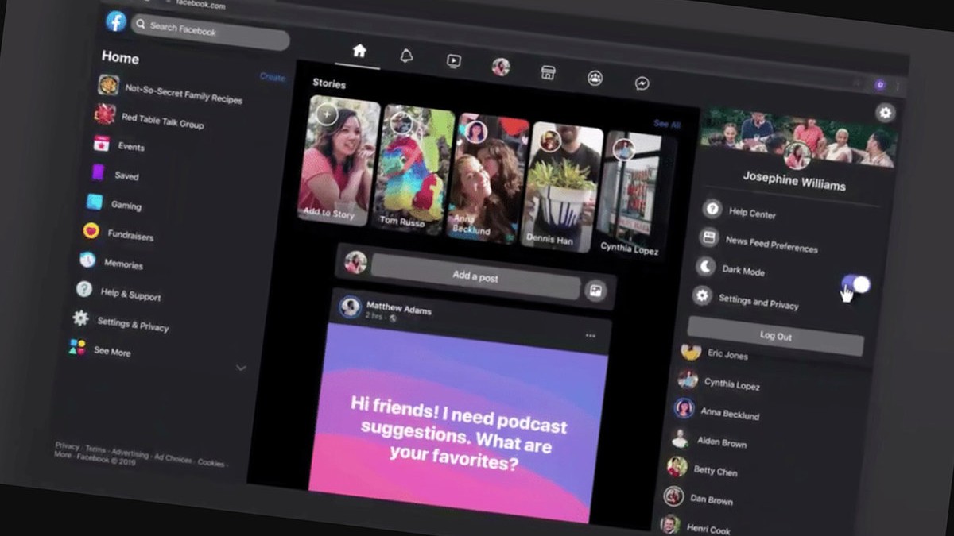Select News Feed Preferences entry
The height and width of the screenshot is (536, 954).
[771, 243]
